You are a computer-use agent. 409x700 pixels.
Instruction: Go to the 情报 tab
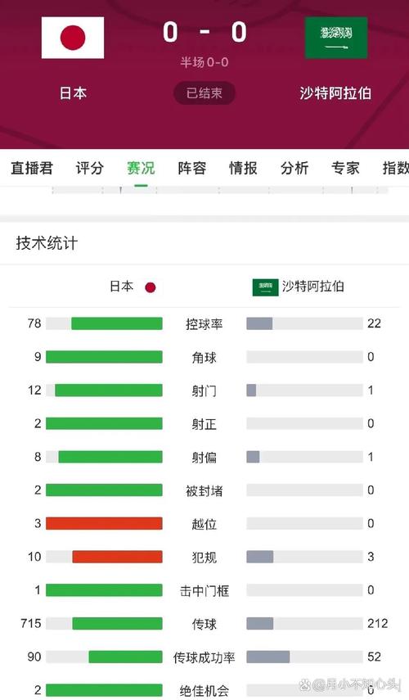click(243, 168)
